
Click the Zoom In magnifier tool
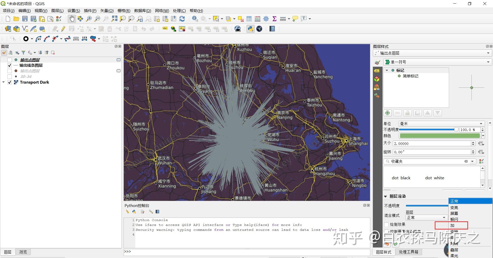click(89, 19)
